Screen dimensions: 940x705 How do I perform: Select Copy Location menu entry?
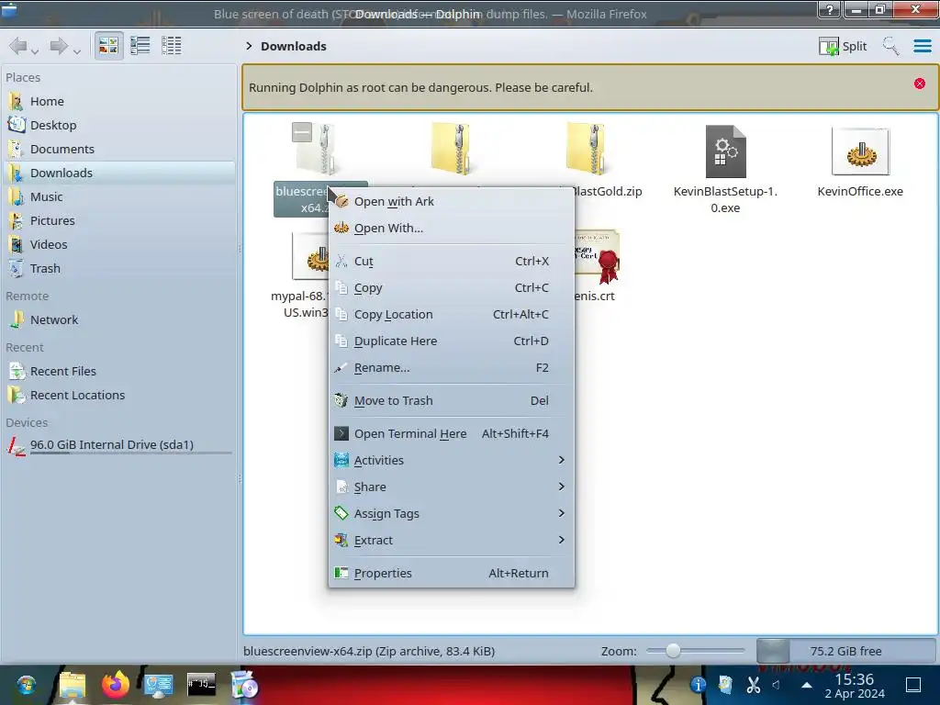(452, 315)
